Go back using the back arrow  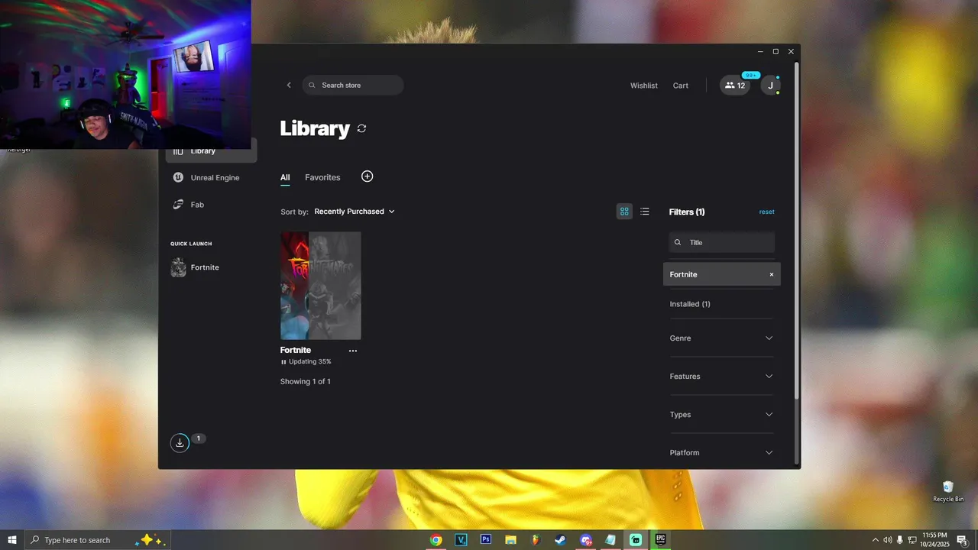(x=289, y=85)
